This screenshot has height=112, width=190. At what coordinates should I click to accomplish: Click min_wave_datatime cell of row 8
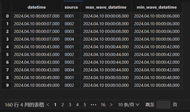coord(157,78)
